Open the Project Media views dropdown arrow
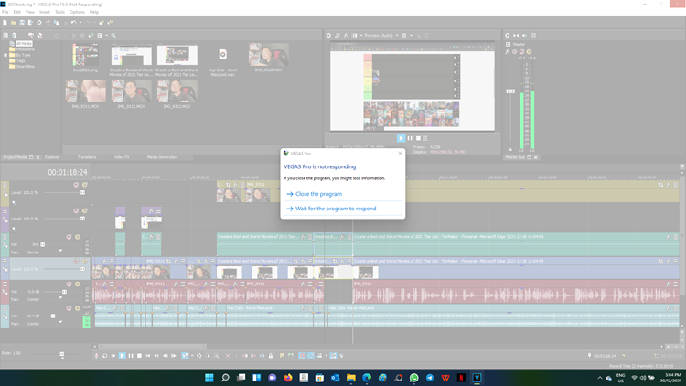Image resolution: width=686 pixels, height=386 pixels. (x=106, y=36)
